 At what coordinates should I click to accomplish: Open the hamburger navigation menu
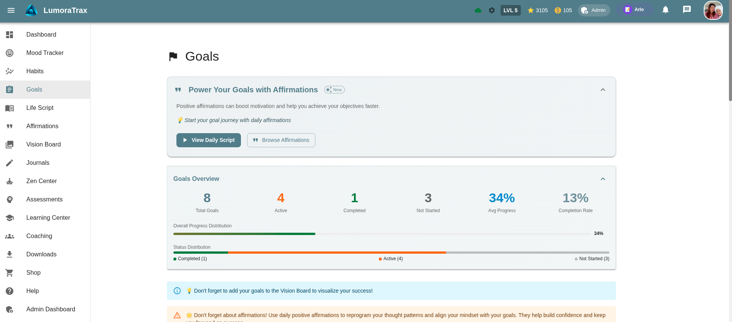tap(11, 10)
